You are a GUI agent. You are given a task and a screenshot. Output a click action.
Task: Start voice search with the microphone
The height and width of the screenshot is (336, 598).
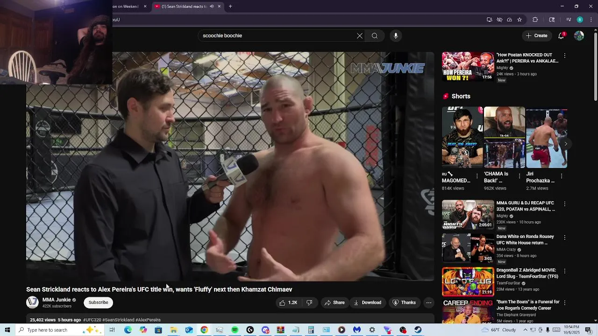pos(396,35)
